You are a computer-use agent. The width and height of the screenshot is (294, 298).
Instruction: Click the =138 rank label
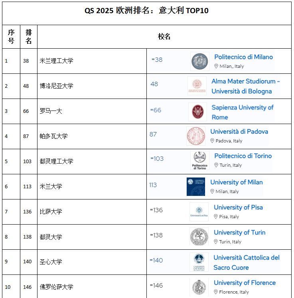pos(156,235)
